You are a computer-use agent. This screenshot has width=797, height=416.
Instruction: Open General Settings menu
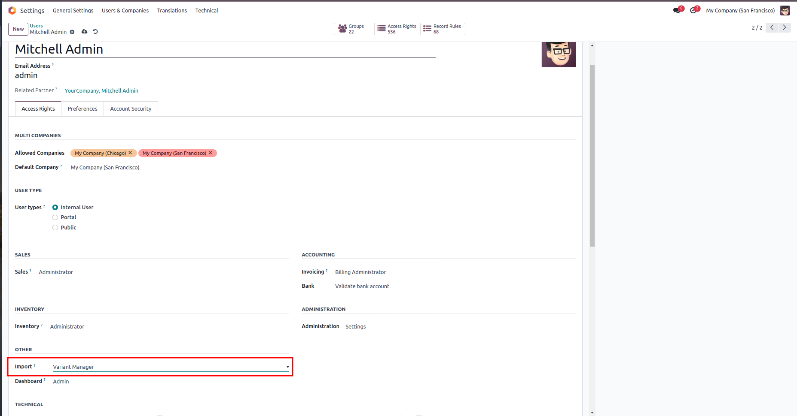point(73,10)
